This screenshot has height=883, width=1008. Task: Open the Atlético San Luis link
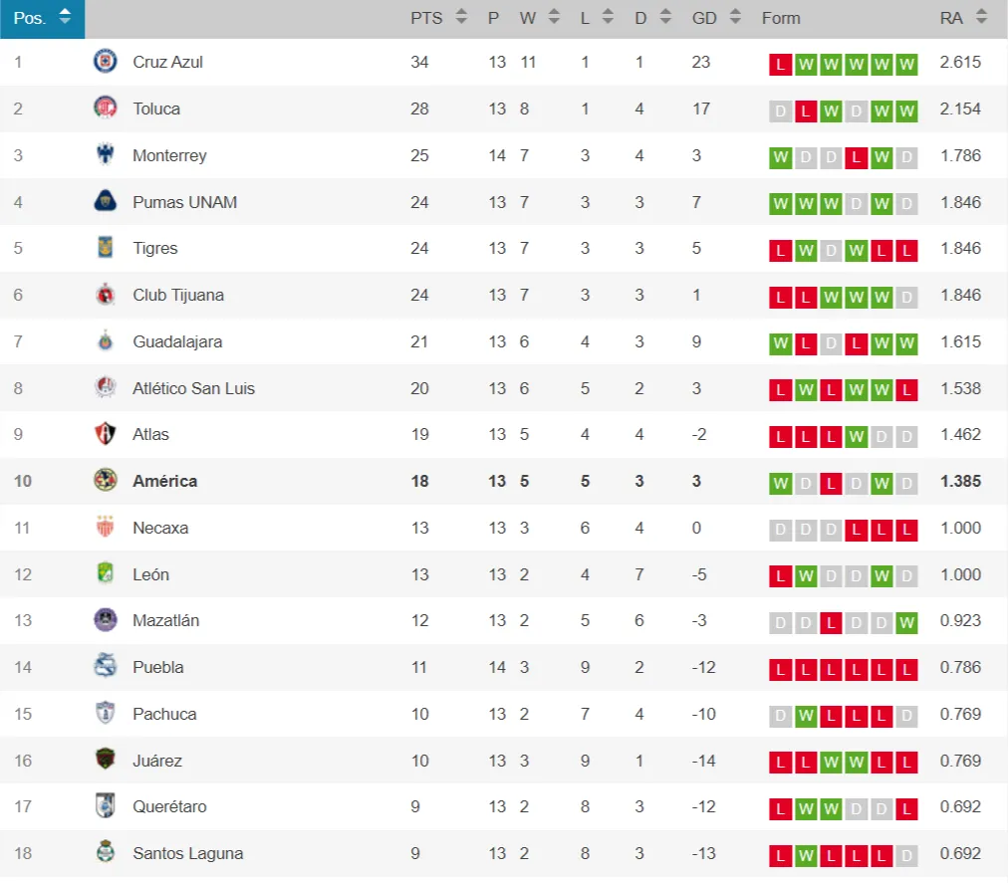[x=193, y=388]
